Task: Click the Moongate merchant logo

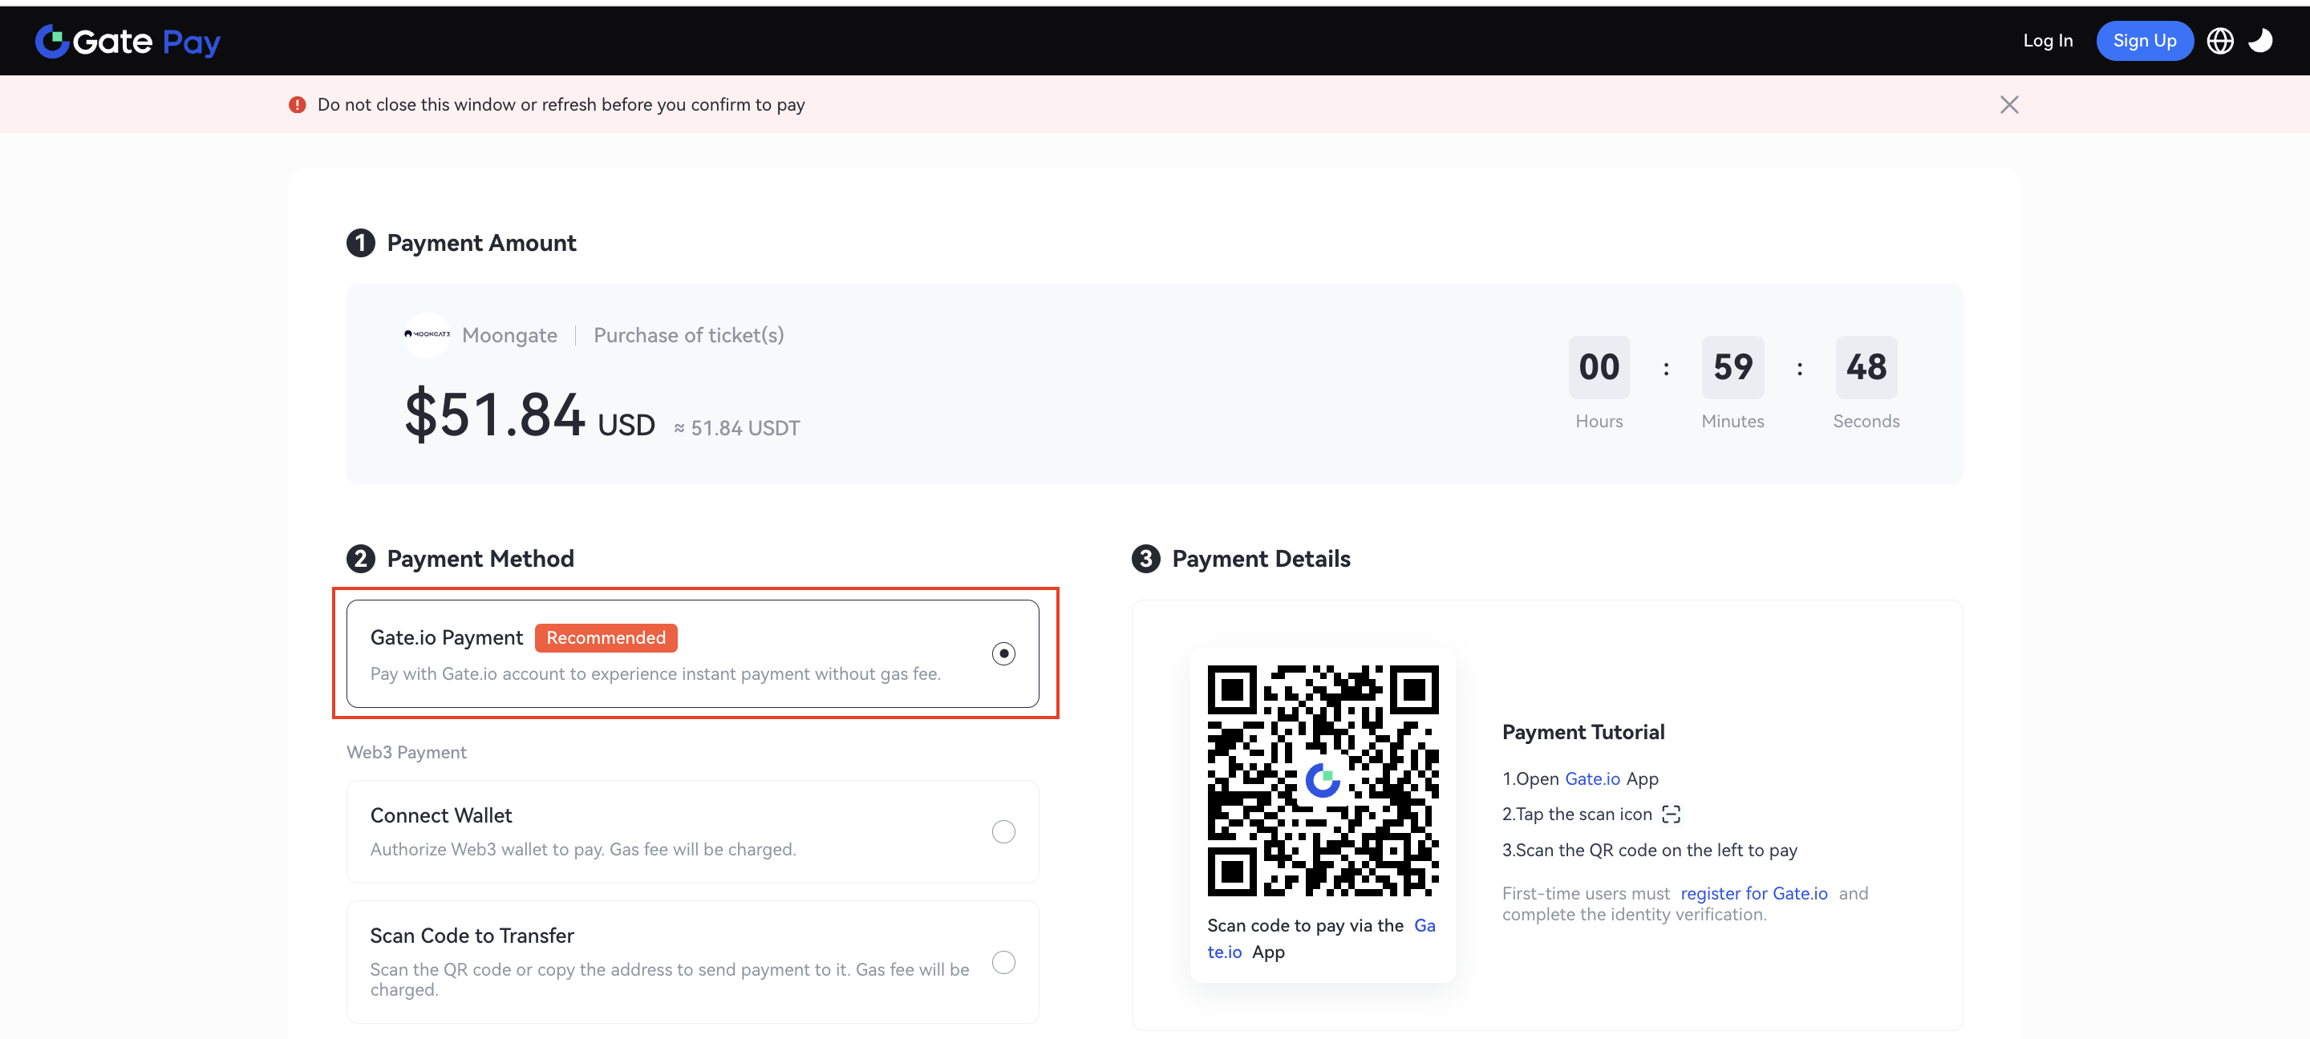Action: tap(427, 334)
